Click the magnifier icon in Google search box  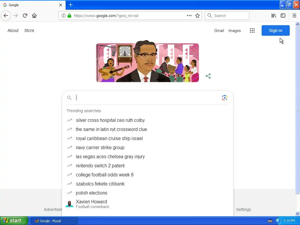click(x=69, y=98)
